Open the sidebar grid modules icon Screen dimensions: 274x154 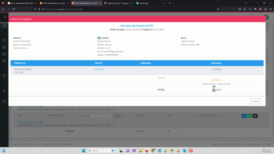pyautogui.click(x=4, y=47)
